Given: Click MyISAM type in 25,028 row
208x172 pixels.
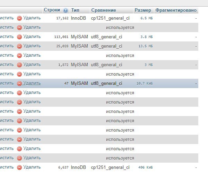Looking at the screenshot, I should pyautogui.click(x=79, y=46).
